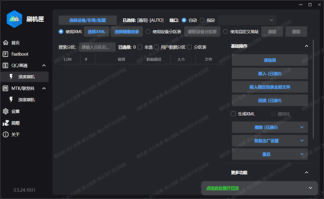The height and width of the screenshot is (199, 324).
Task: Click the lightning icon under QC/高通
Action: 11,77
